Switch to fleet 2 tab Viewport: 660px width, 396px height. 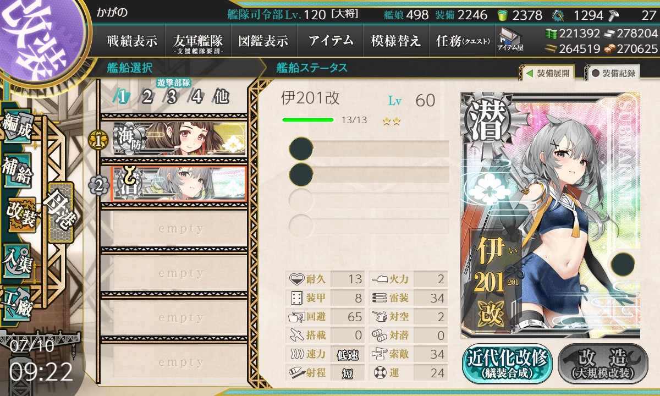147,97
